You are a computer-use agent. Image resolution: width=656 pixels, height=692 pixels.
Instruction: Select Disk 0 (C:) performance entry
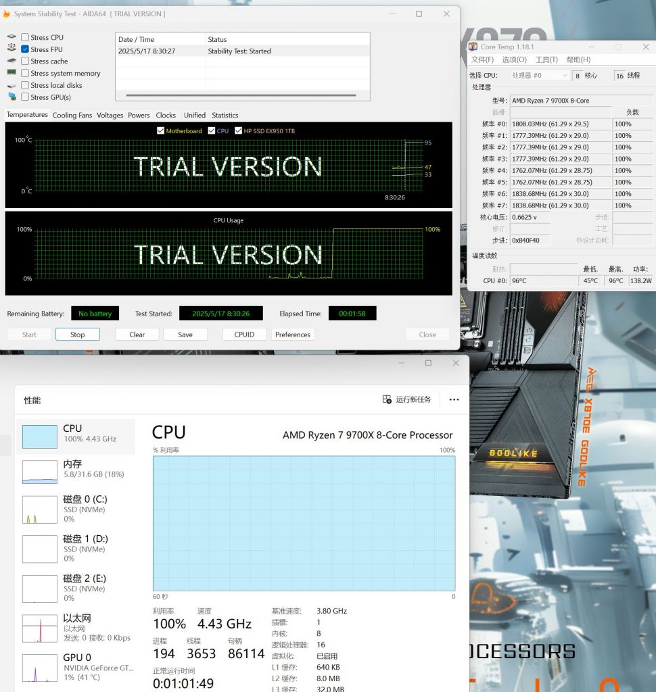click(73, 509)
